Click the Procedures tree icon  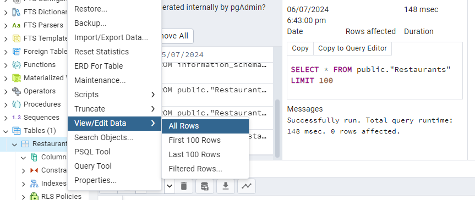point(16,104)
